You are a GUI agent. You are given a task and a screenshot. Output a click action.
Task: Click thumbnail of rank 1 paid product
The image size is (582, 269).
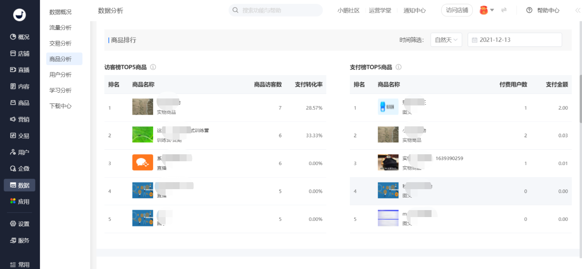388,107
